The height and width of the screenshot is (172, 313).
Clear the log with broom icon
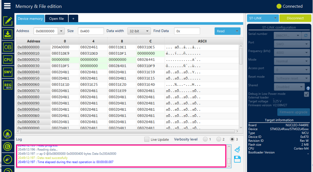[237, 149]
